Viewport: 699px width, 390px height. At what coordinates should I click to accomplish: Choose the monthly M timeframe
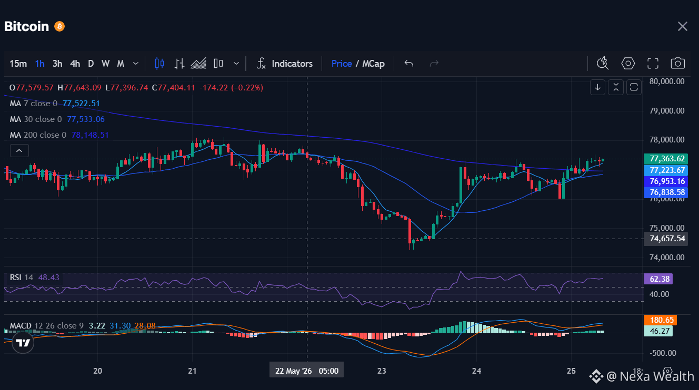point(121,64)
